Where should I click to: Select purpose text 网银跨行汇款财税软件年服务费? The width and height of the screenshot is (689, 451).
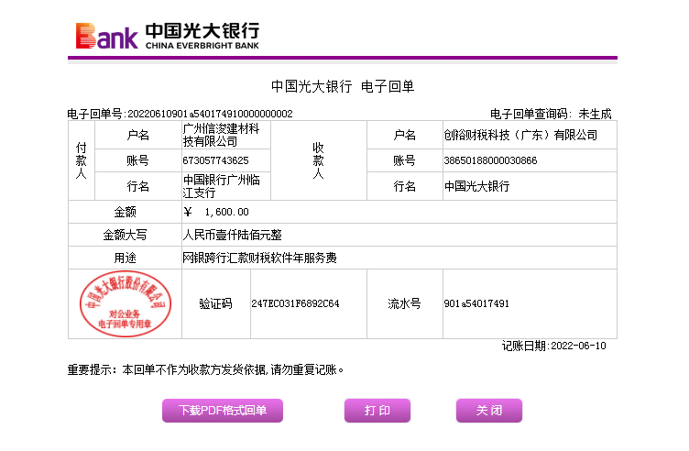(259, 258)
